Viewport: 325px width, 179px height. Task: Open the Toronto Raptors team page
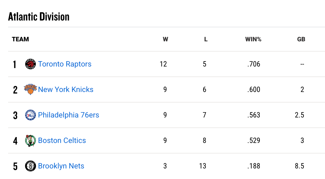[x=65, y=64]
